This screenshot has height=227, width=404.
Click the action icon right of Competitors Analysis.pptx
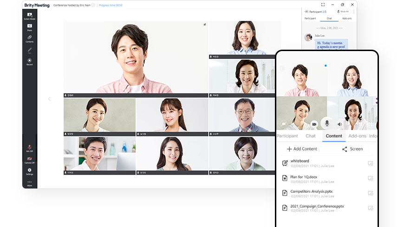(371, 193)
